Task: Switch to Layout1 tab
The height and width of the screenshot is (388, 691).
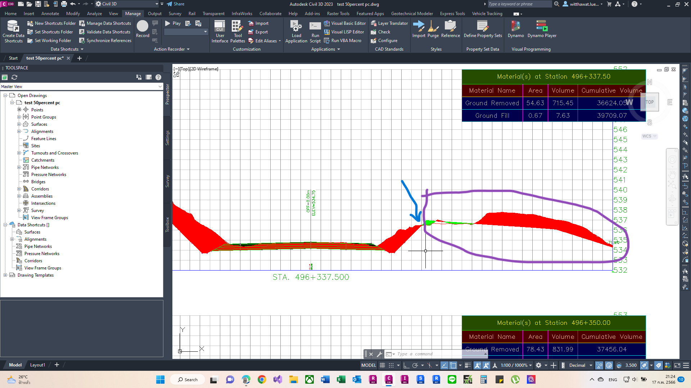Action: pyautogui.click(x=37, y=365)
